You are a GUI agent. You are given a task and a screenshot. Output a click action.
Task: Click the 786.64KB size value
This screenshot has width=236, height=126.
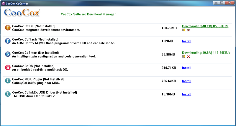(x=169, y=81)
